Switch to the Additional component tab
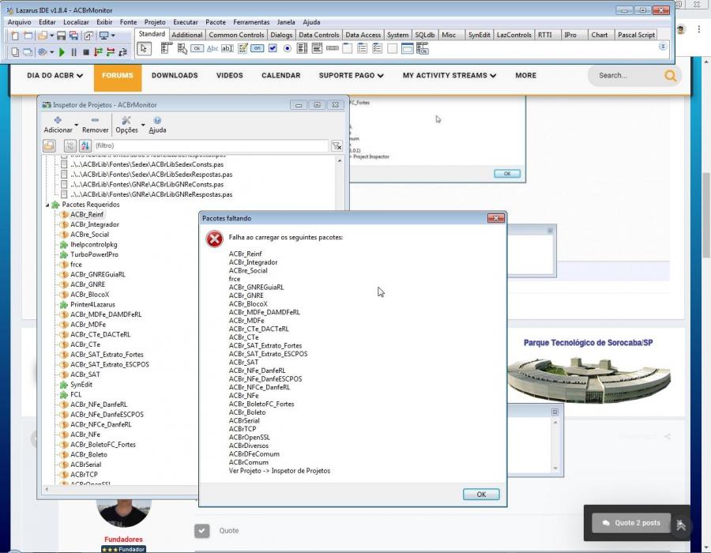 pos(186,35)
